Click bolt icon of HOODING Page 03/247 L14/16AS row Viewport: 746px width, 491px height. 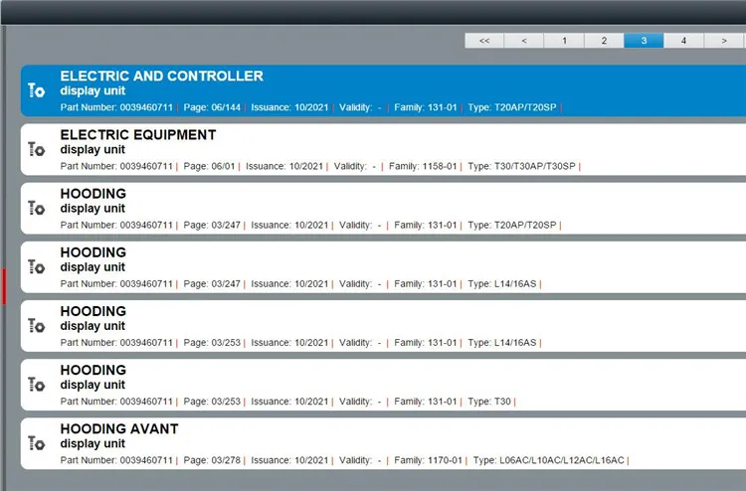pos(36,266)
